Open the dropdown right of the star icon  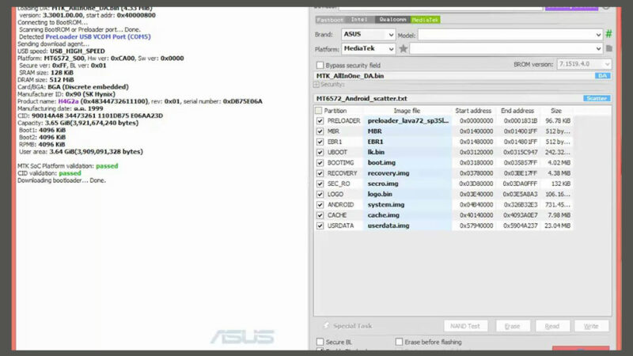(x=506, y=48)
